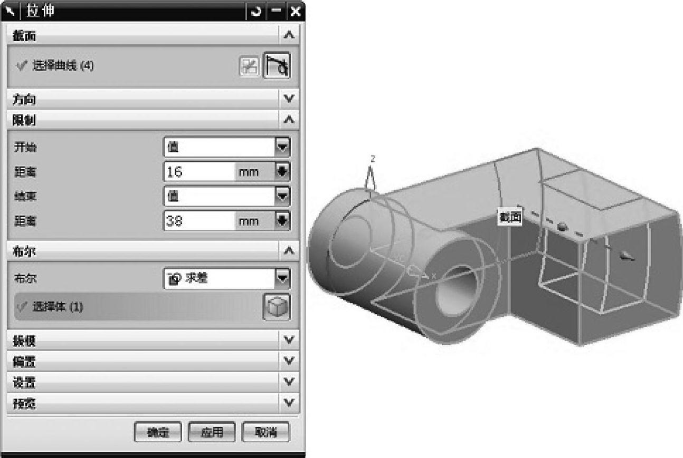Viewport: 683px width, 458px height.
Task: Open start distance 16 mm options arrow
Action: click(283, 172)
